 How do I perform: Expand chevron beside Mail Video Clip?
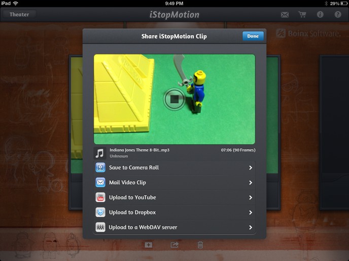click(251, 183)
